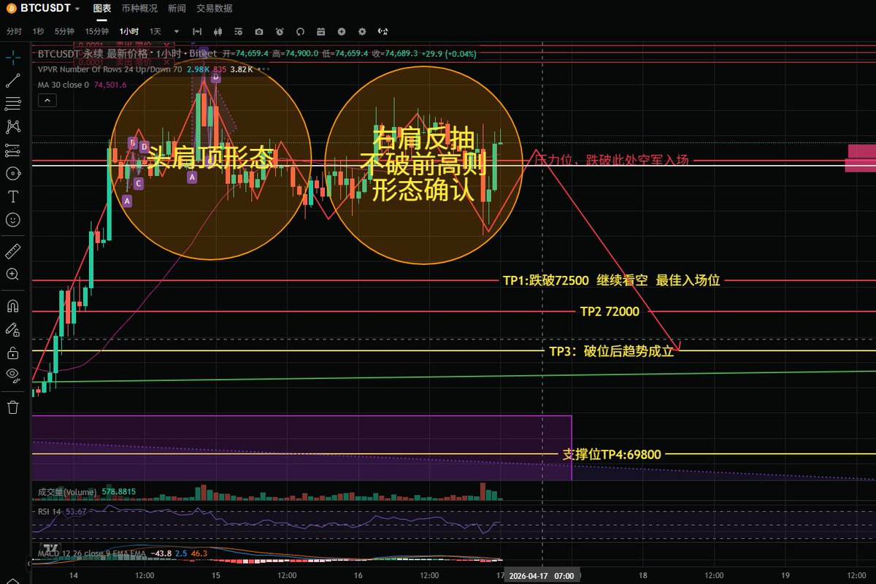876x584 pixels.
Task: Select the 1秒 timeframe
Action: pyautogui.click(x=39, y=31)
